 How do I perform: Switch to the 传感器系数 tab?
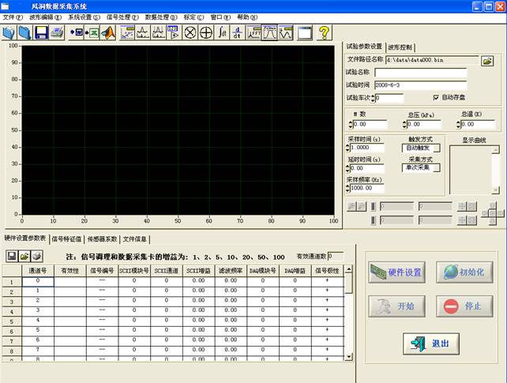102,238
